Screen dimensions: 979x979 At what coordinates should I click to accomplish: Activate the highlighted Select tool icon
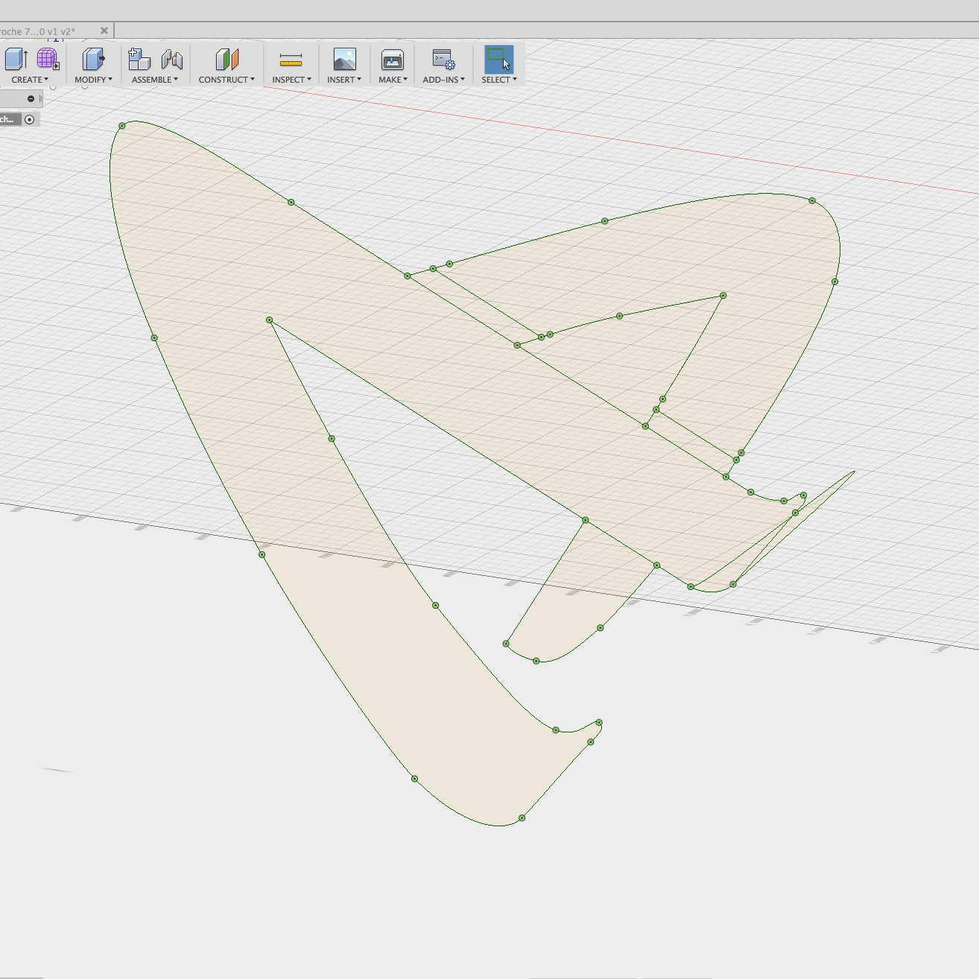point(498,59)
